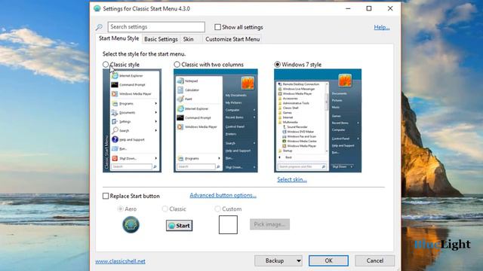483x271 pixels.
Task: Open the Customize Start Menu tab
Action: 232,39
